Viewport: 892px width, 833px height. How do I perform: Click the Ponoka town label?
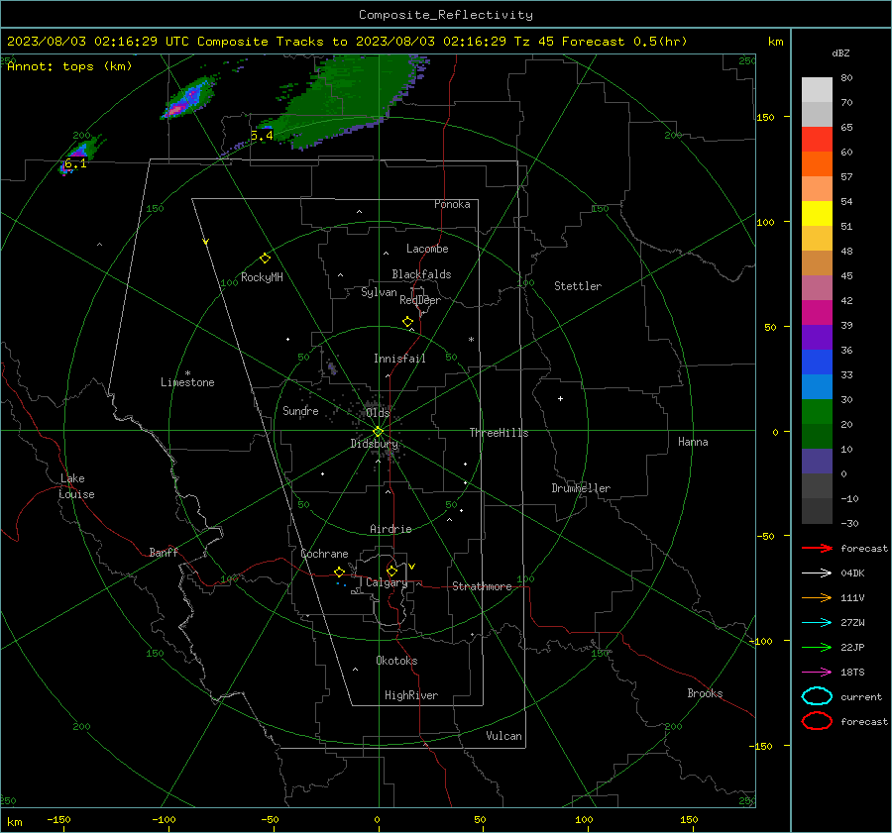(452, 204)
